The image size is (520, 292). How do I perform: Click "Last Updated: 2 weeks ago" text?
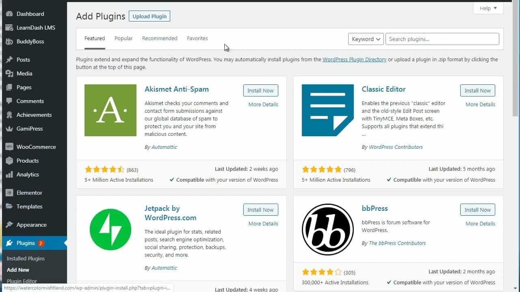(x=247, y=169)
